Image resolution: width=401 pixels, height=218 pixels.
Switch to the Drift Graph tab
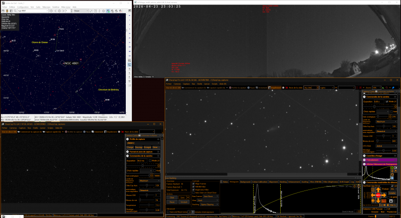[x=344, y=182]
